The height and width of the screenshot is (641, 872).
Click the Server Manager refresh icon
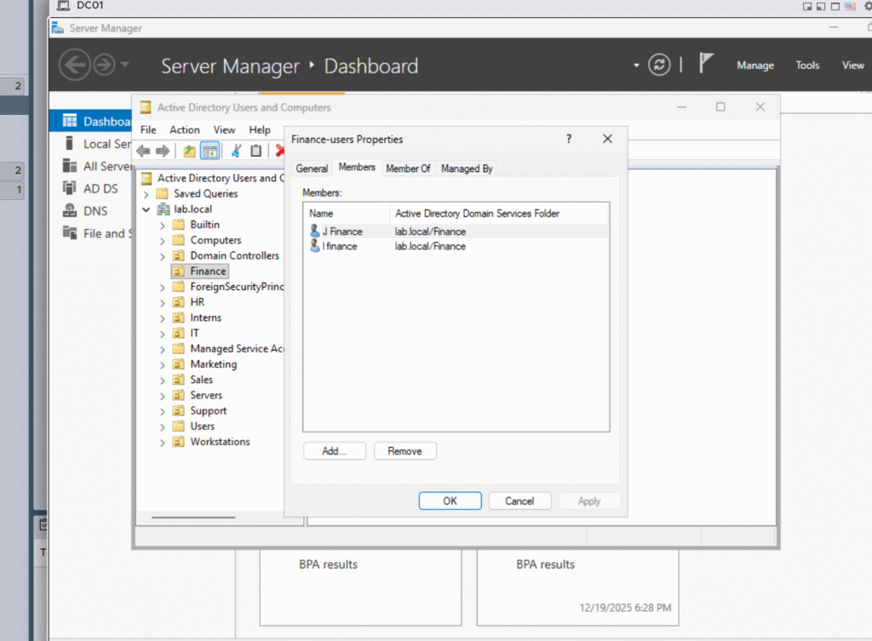pyautogui.click(x=659, y=66)
